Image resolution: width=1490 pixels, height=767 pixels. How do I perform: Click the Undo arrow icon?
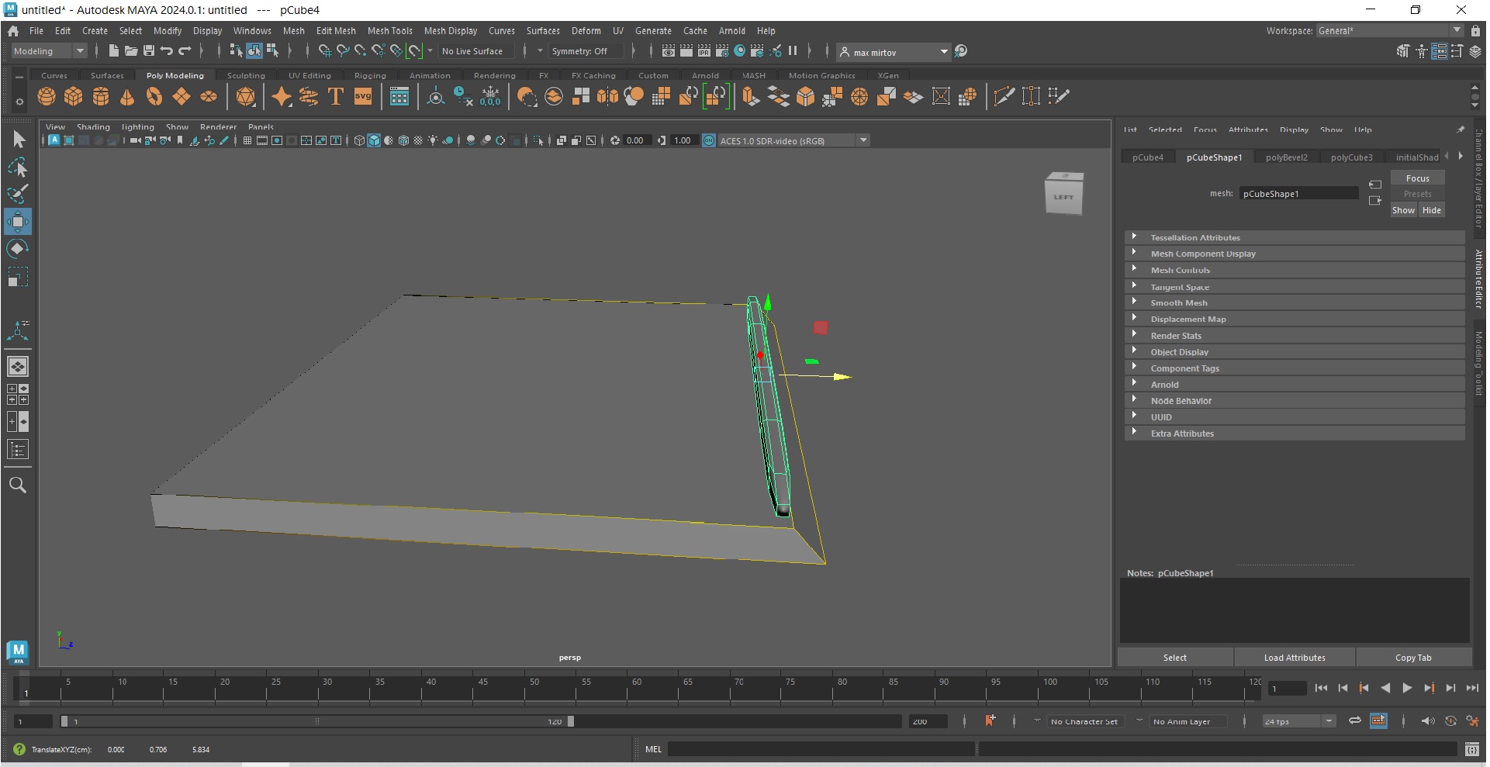click(167, 51)
